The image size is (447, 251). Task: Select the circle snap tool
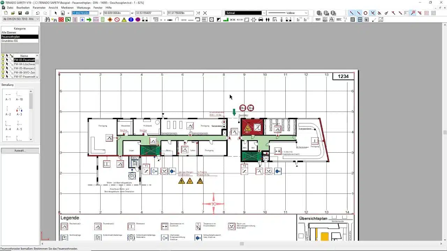[x=366, y=13]
